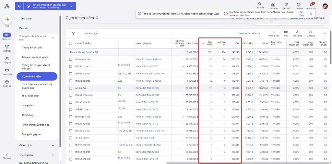332x164 pixels.
Task: Check the box for nội thất đẹp row
Action: 70,88
